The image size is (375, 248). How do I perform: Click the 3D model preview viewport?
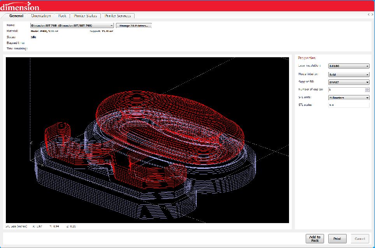(x=148, y=140)
